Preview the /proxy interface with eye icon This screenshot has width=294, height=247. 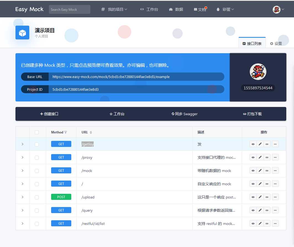click(253, 157)
